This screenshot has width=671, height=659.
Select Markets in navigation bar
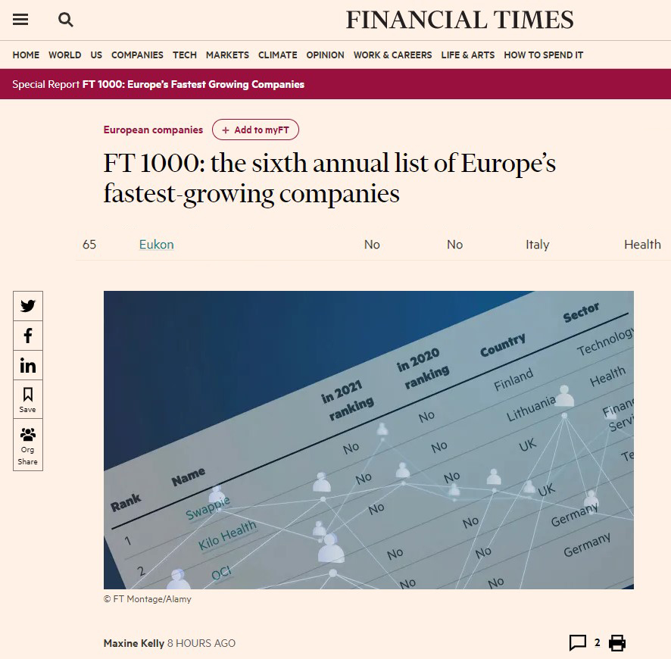227,55
